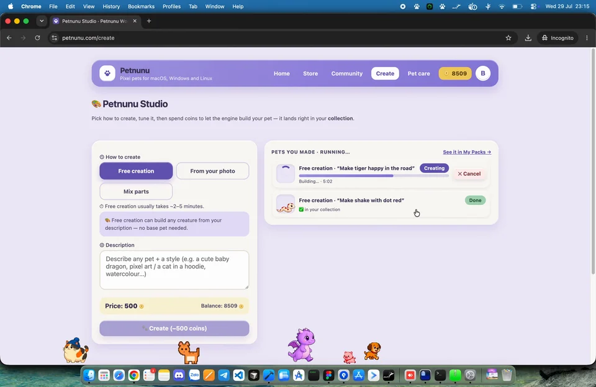Open Telegram from the dock
596x387 pixels.
(224, 375)
